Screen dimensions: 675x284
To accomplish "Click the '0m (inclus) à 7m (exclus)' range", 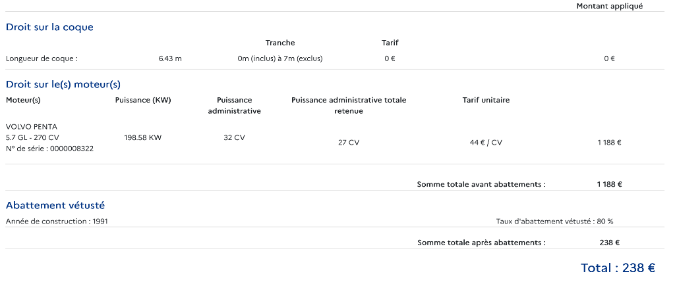I will click(x=280, y=59).
